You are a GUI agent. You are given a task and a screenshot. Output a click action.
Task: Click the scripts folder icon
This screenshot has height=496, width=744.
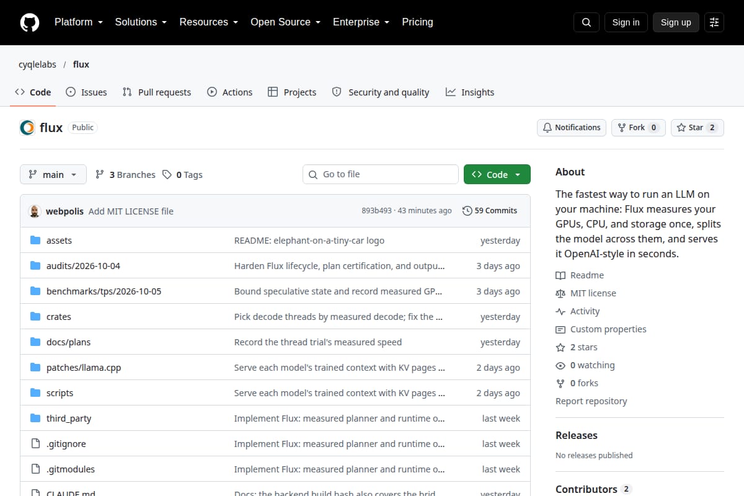coord(35,393)
